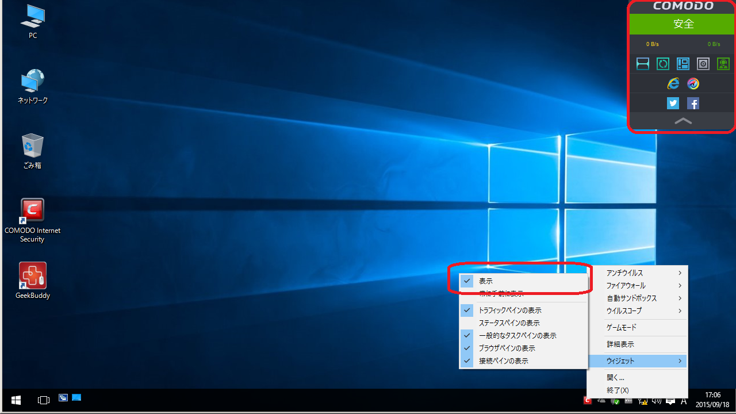
Task: Select the ネットワーク desktop icon
Action: (x=33, y=87)
